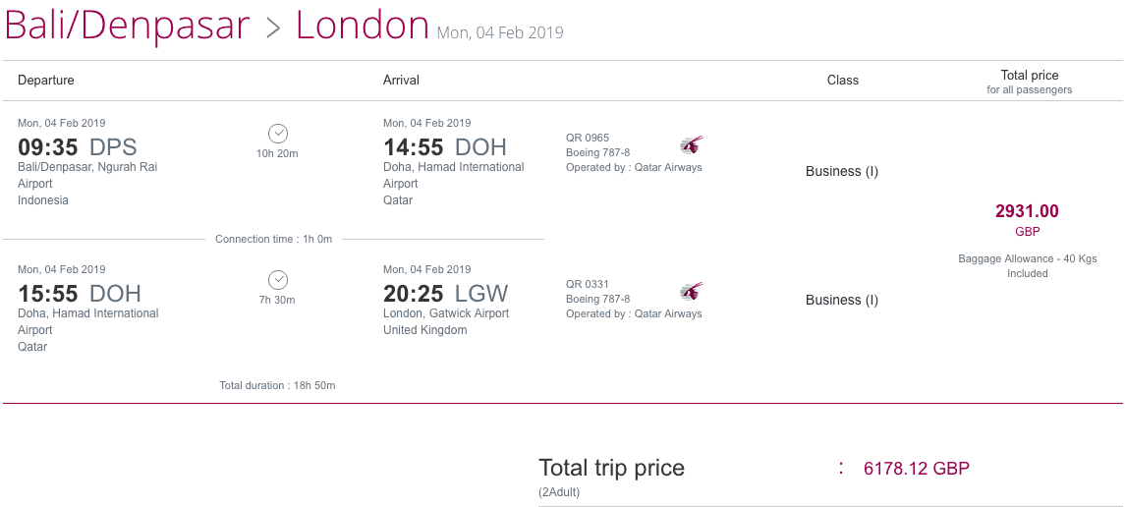
Task: Click flight number QR 0331
Action: tap(588, 284)
